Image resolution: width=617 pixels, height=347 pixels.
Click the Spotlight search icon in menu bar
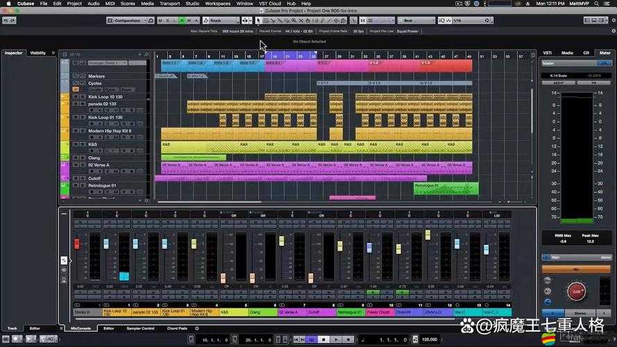click(597, 3)
